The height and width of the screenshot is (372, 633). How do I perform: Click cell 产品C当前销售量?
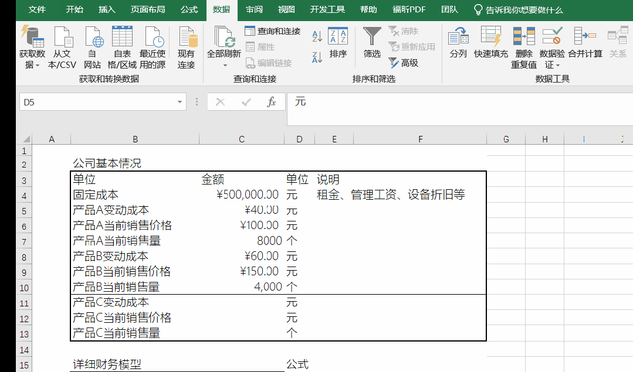pos(136,333)
